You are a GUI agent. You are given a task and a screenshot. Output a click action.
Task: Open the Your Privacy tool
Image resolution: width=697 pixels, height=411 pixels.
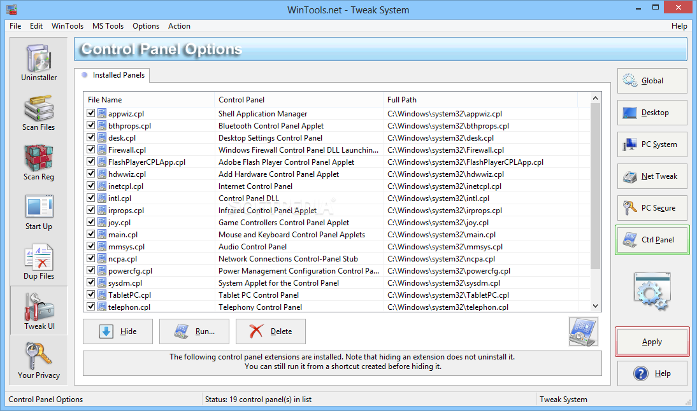coord(39,360)
